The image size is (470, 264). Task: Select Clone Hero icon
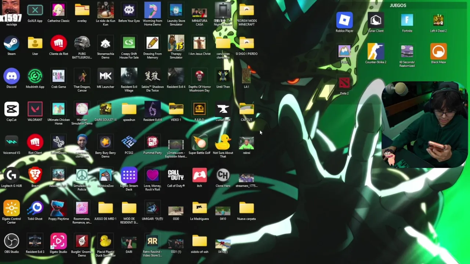click(223, 175)
